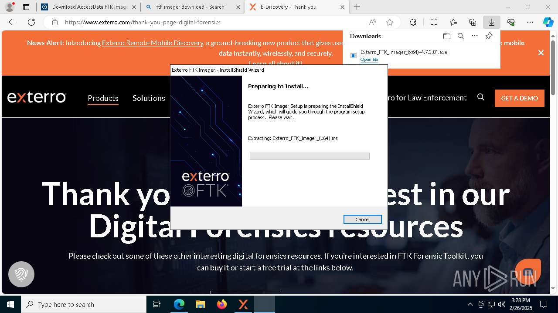Toggle the Split screen icon
Screen dimensions: 558x313
(x=434, y=22)
